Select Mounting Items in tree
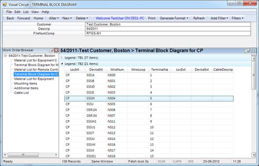Viewport: 259px width, 166px height. pyautogui.click(x=26, y=83)
